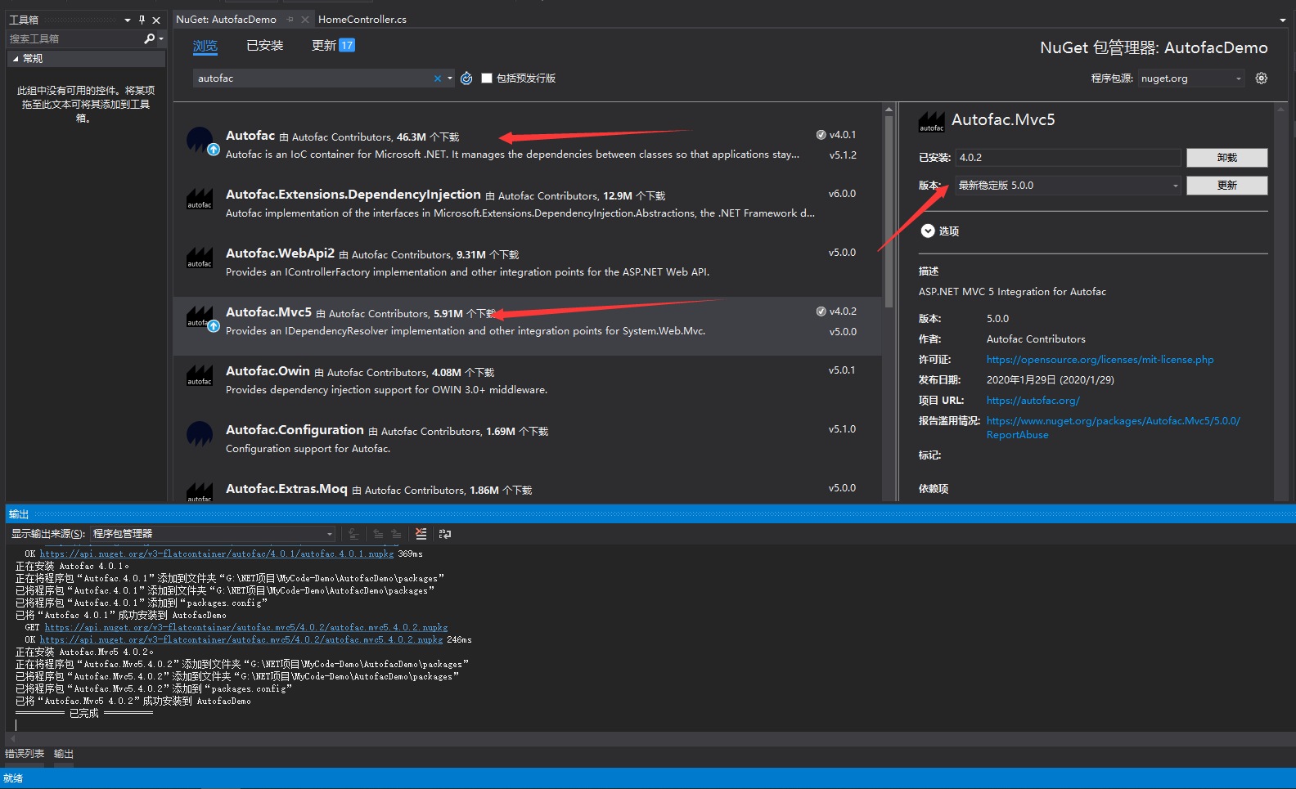Open autofac.4.0.1.nupkg OK link in output
The width and height of the screenshot is (1296, 789).
tap(217, 554)
